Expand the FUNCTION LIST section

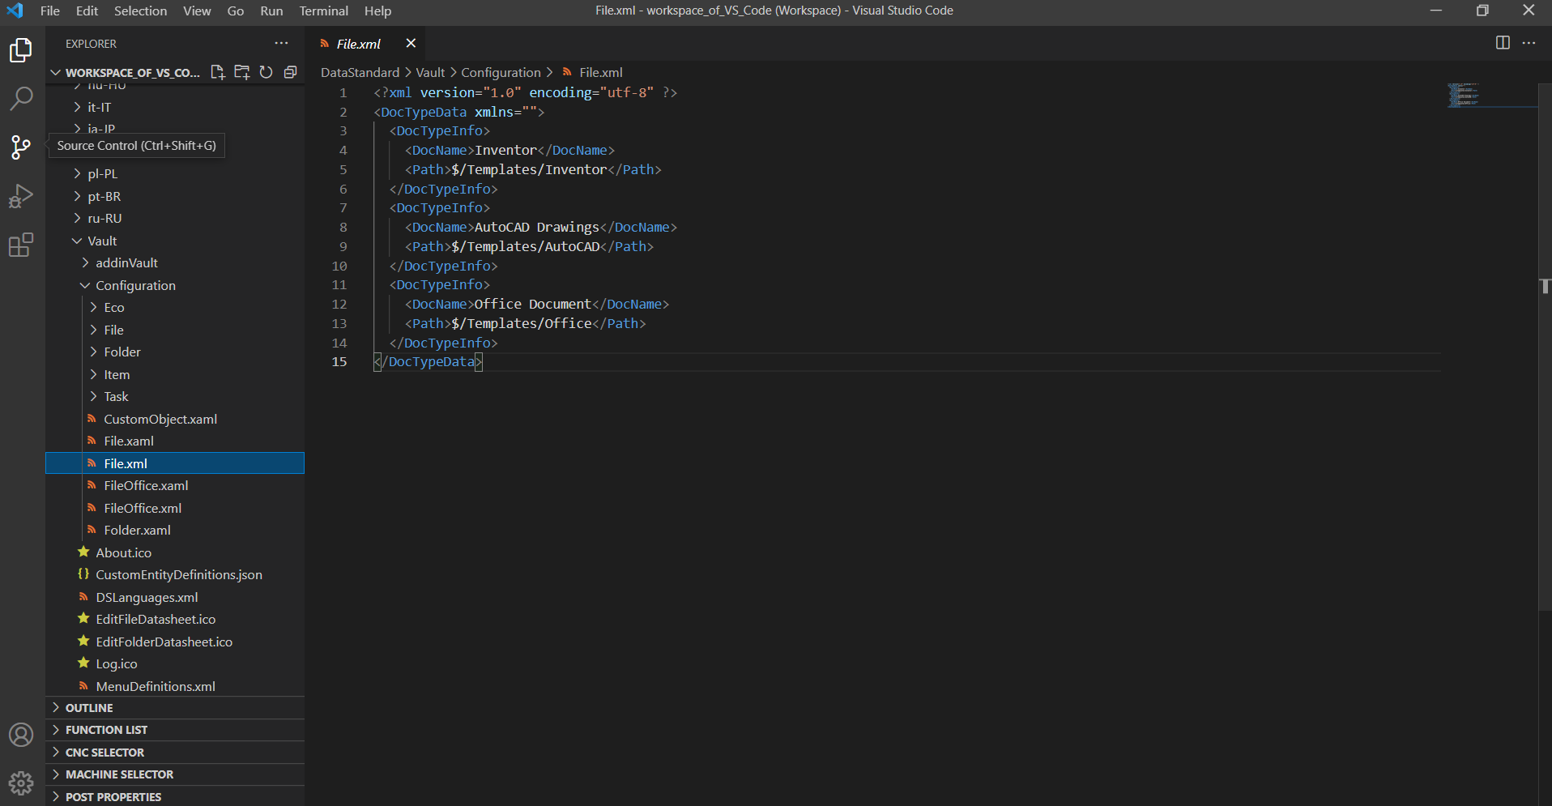click(x=106, y=730)
